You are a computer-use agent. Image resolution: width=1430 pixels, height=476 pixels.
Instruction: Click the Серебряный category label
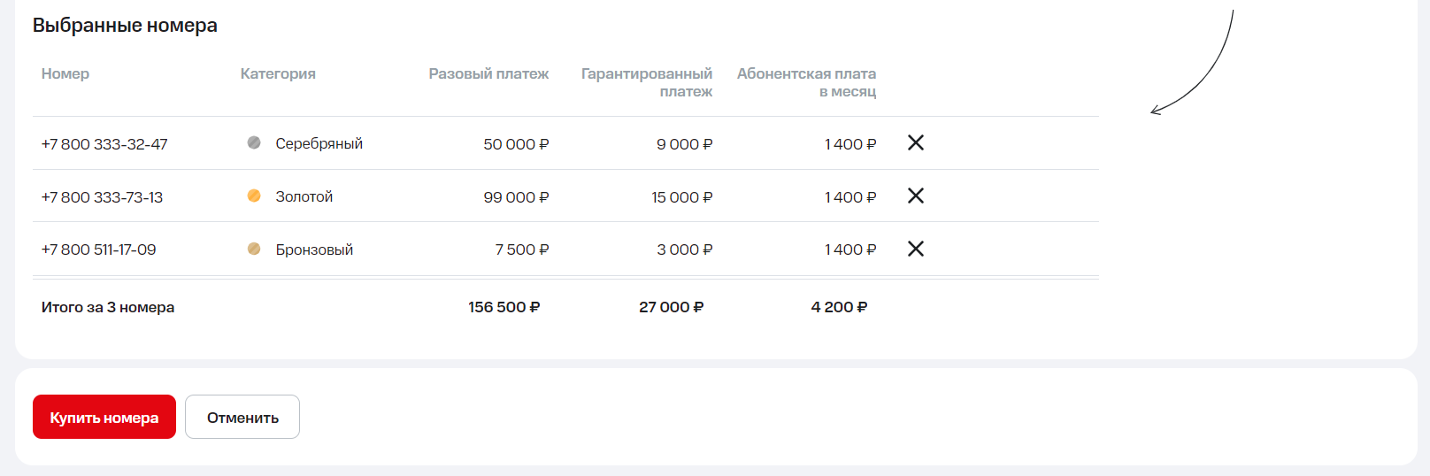pyautogui.click(x=319, y=143)
